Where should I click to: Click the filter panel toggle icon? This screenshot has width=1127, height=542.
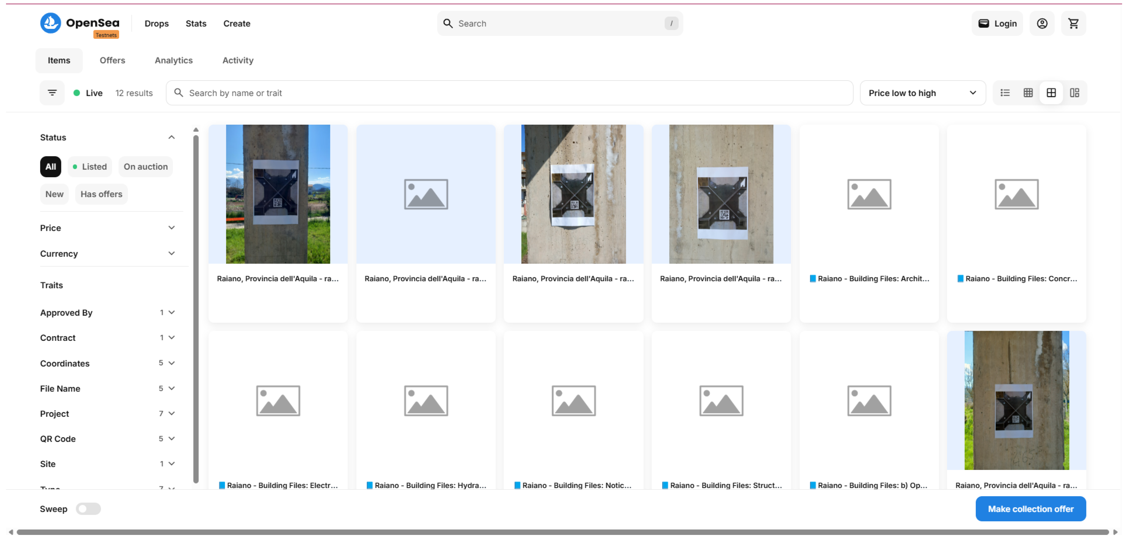point(52,93)
